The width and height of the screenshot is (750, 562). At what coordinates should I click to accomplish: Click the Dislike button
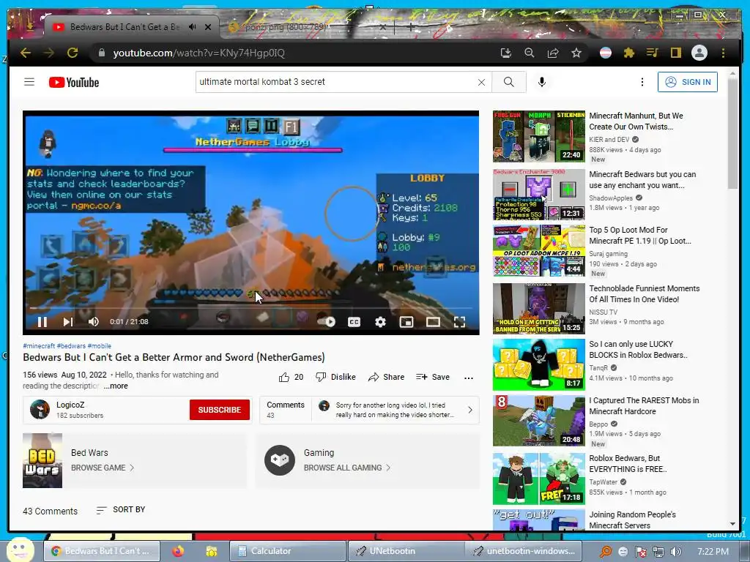pyautogui.click(x=335, y=377)
